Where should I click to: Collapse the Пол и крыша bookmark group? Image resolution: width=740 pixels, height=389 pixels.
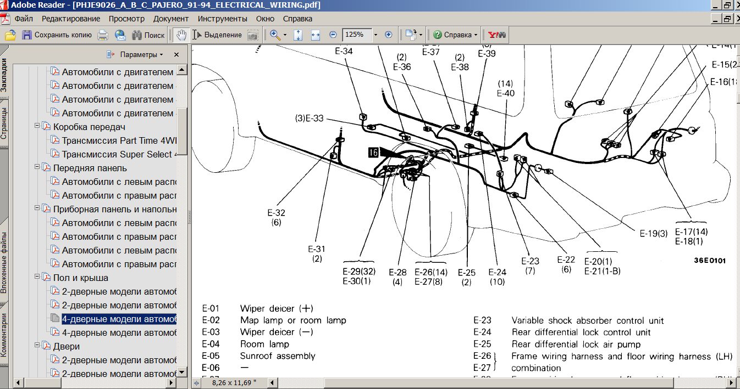point(38,277)
